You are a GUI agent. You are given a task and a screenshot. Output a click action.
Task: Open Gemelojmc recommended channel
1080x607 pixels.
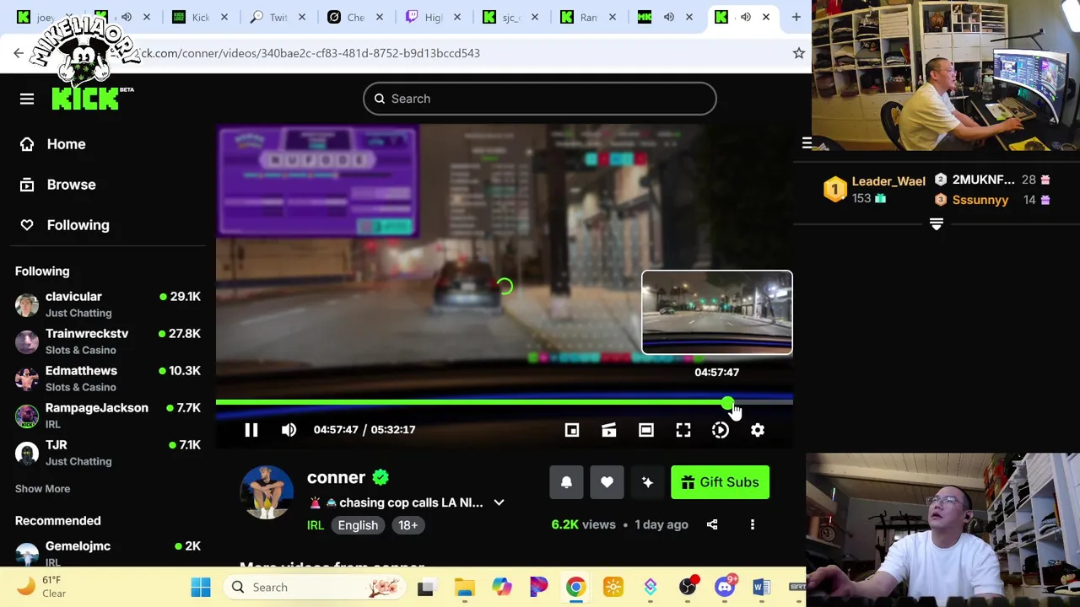[108, 553]
